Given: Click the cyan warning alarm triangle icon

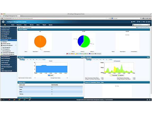Looking at the screenshot, I should point(24,100).
